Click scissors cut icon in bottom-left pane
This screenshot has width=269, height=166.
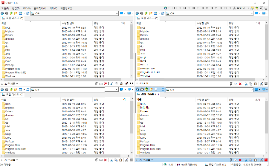tap(111, 160)
